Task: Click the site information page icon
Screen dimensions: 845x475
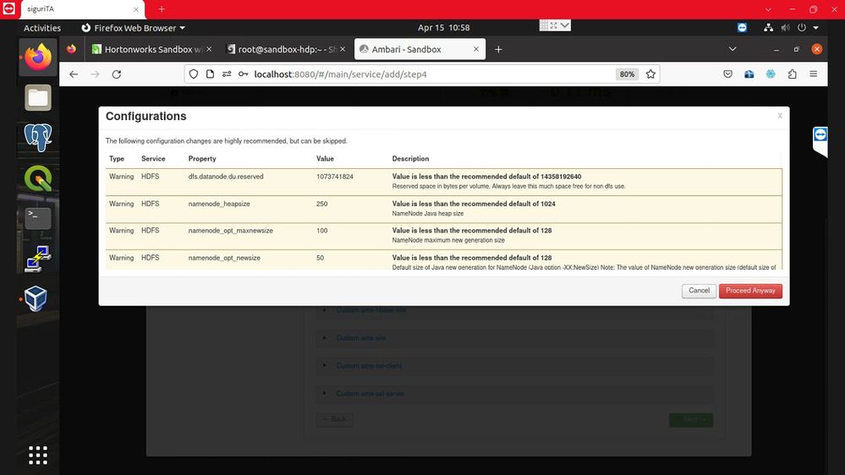Action: 210,74
